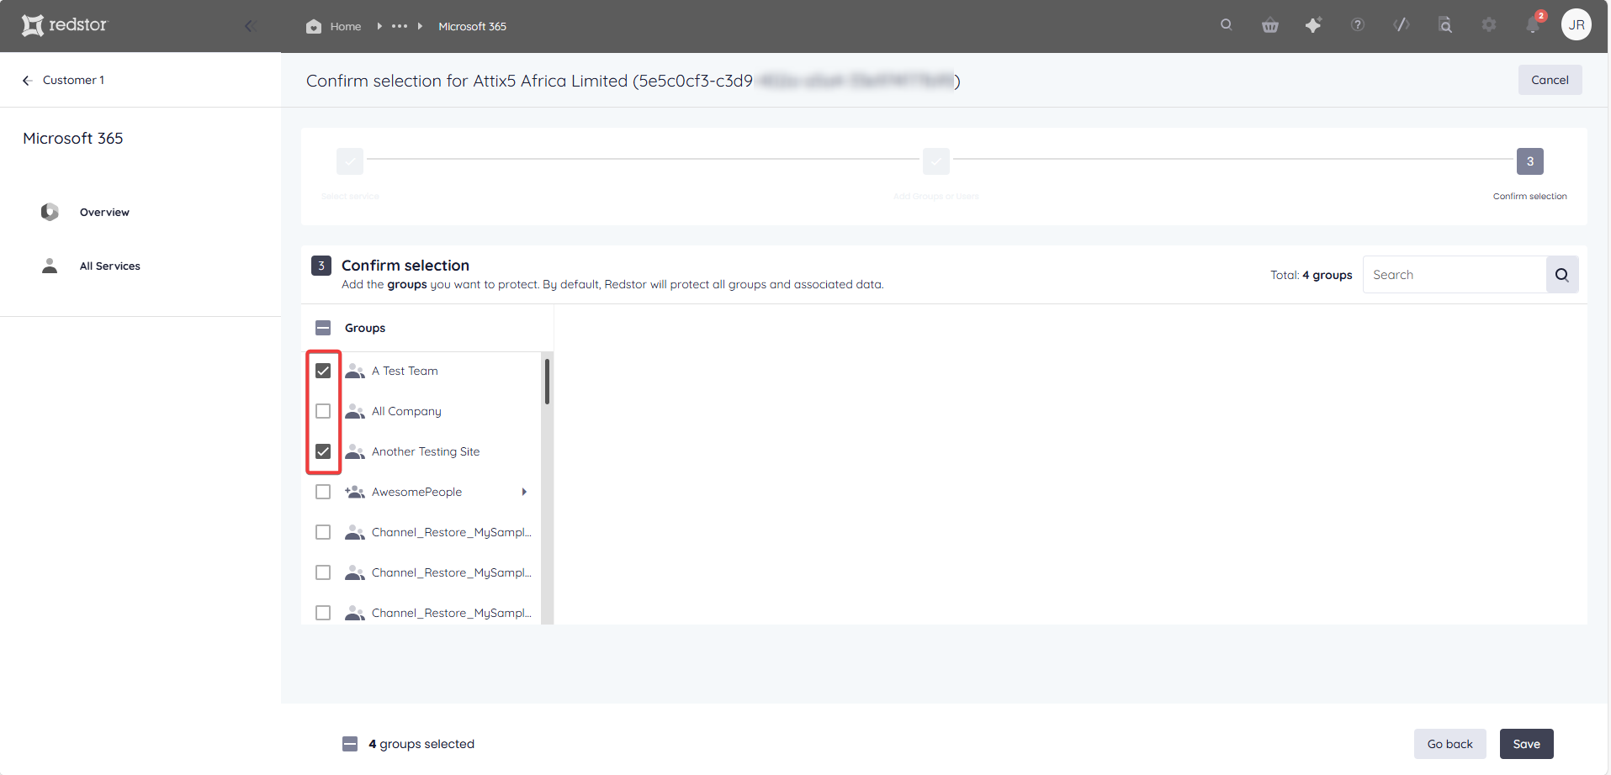Click the Total: 4 groups label

pos(1311,275)
